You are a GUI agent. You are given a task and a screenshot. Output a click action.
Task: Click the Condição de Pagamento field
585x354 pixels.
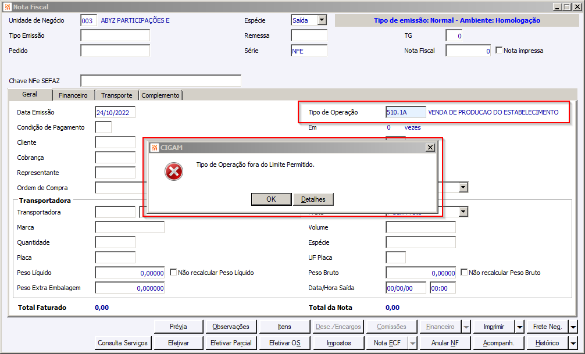point(103,127)
